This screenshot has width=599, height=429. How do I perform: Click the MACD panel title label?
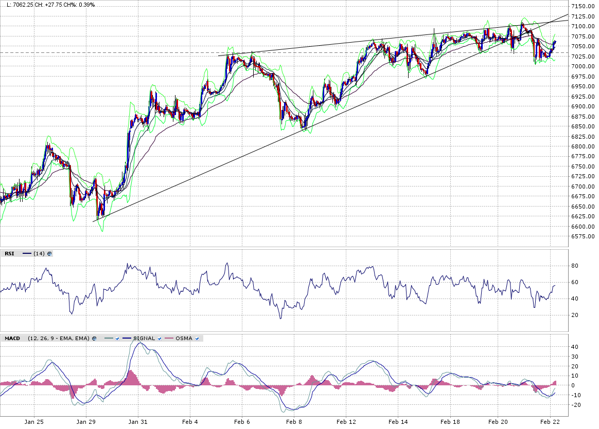pos(12,338)
